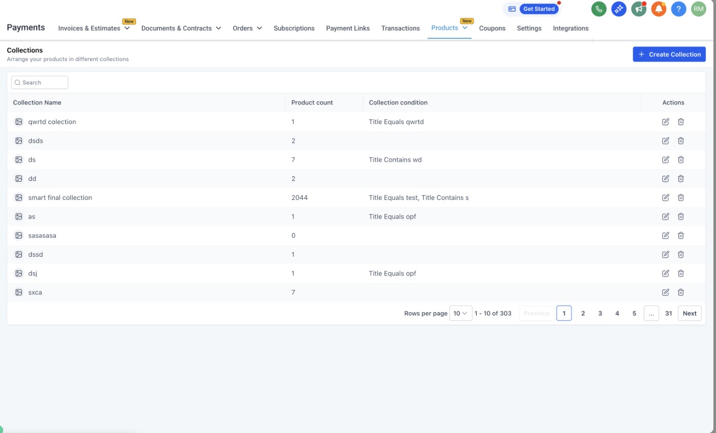Expand the Products tab dropdown
The height and width of the screenshot is (433, 716).
coord(465,28)
